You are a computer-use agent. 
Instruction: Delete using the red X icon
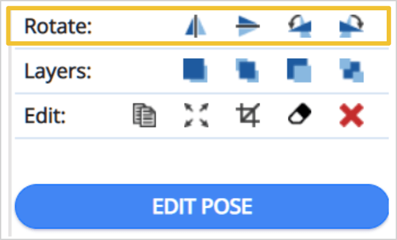(x=352, y=115)
